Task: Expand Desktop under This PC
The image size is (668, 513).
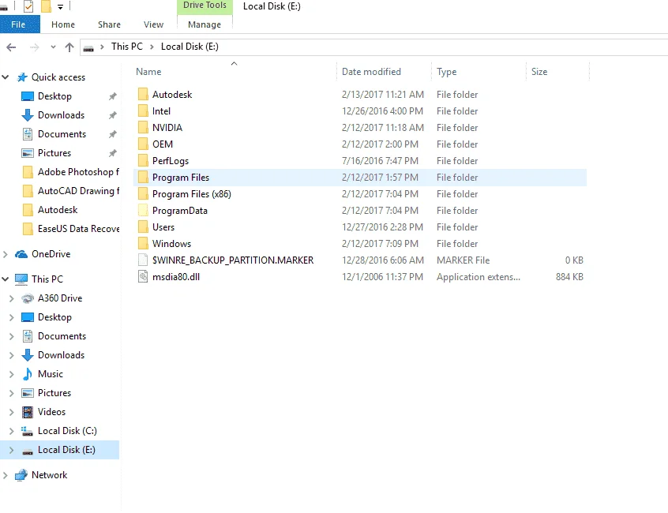Action: (12, 317)
